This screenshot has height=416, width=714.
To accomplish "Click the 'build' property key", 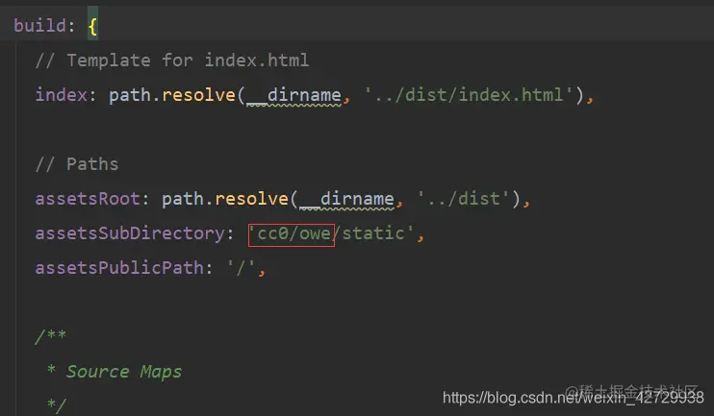I will 39,26.
